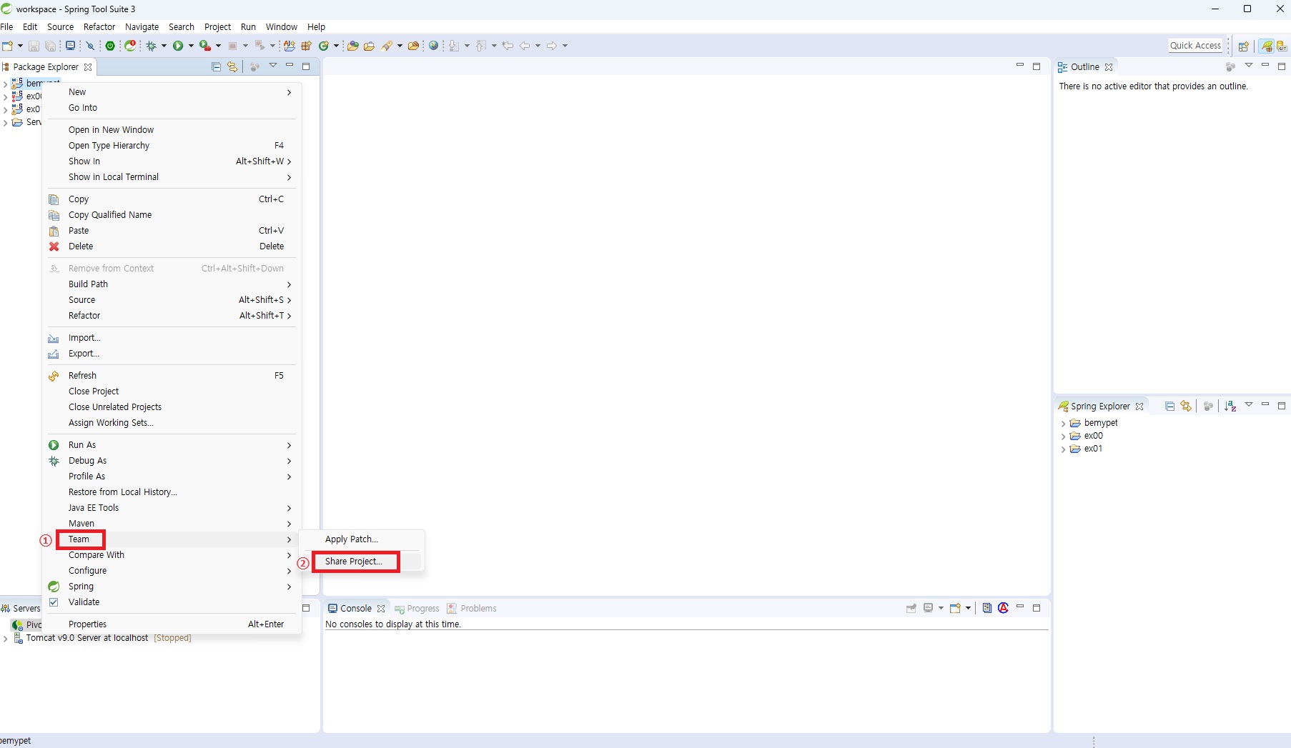The width and height of the screenshot is (1291, 748).
Task: Click the Boot Dashboard power icon
Action: (110, 46)
